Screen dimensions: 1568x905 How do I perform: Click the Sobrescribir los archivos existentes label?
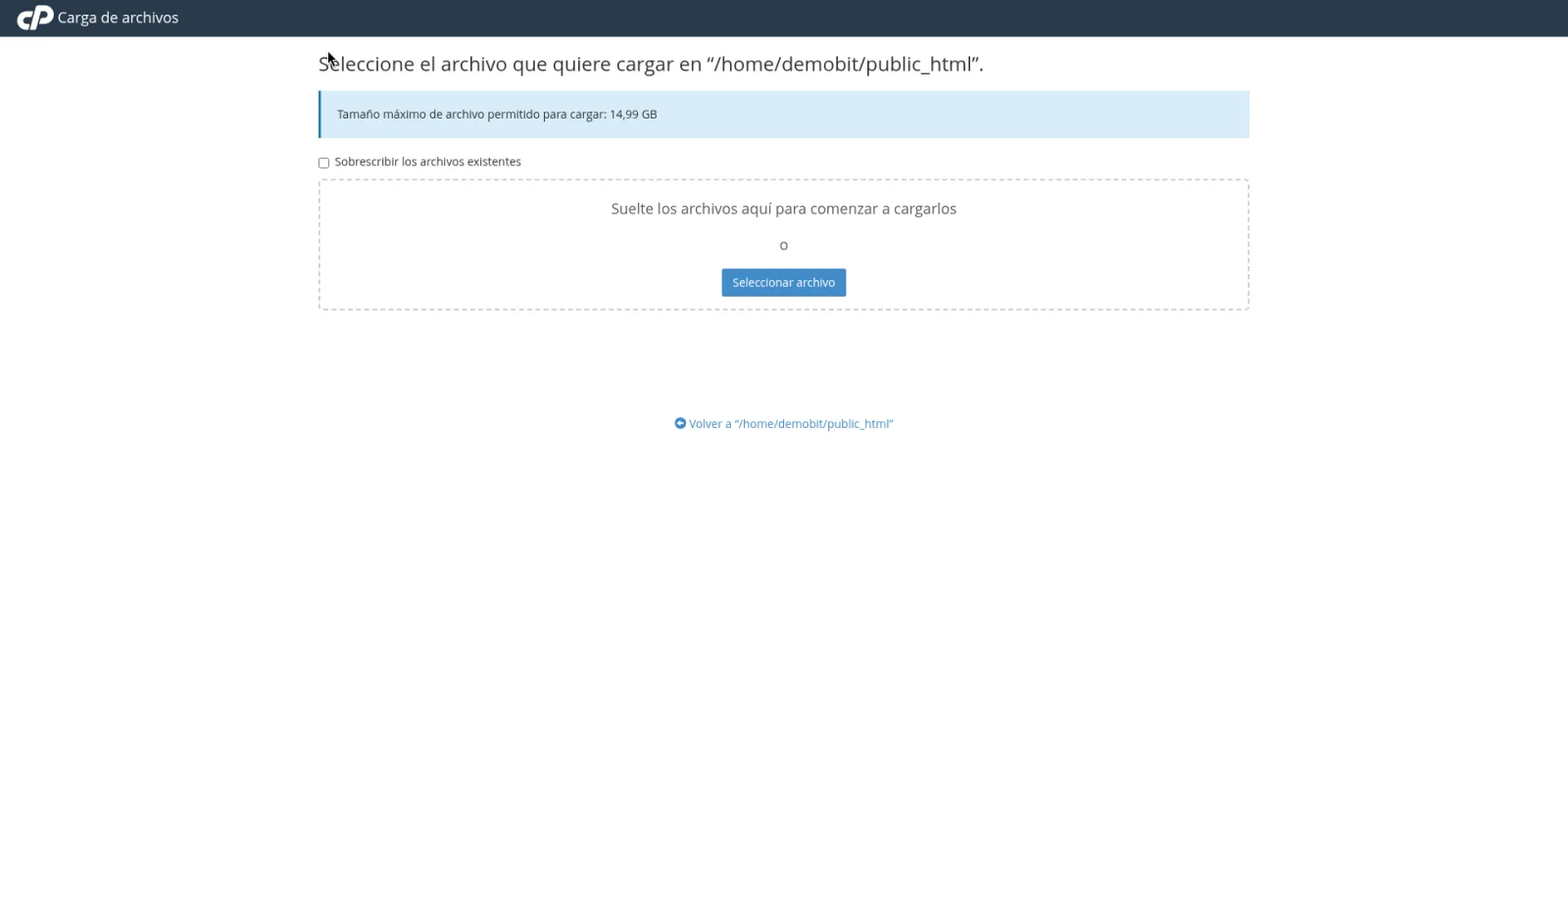pos(427,162)
